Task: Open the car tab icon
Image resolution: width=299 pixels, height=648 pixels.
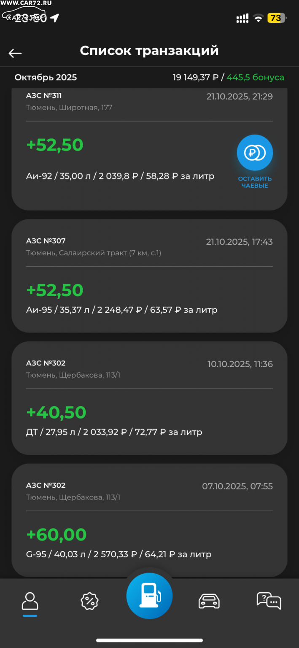Action: pyautogui.click(x=209, y=601)
